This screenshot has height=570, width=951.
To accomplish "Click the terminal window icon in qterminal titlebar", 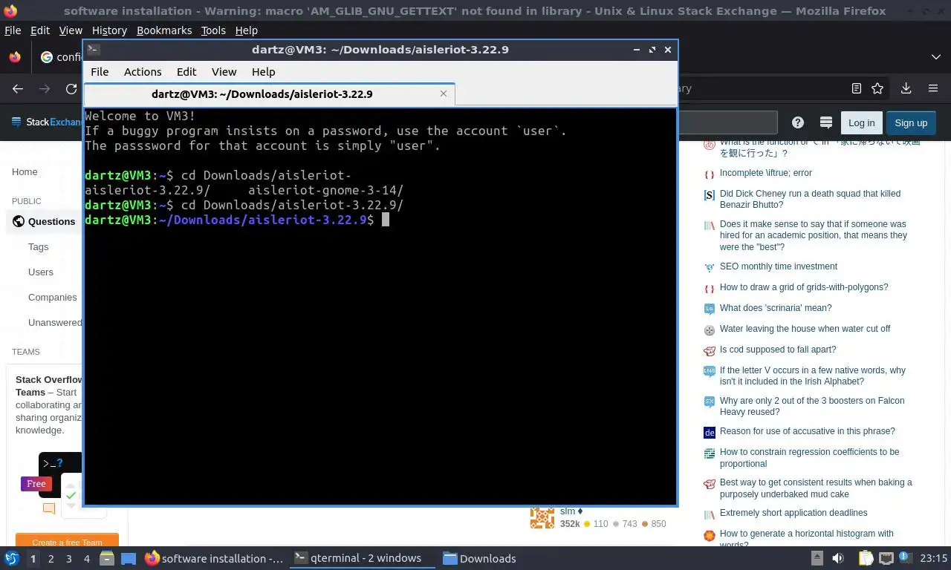I will coord(93,50).
